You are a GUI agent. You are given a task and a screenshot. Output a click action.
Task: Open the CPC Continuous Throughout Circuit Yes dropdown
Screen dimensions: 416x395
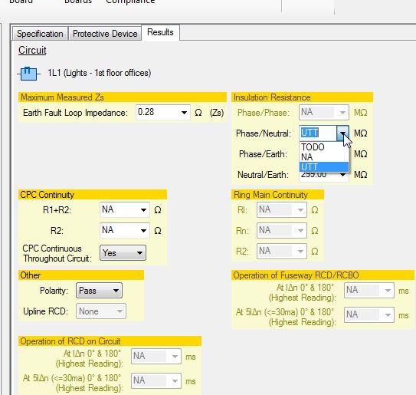[123, 253]
